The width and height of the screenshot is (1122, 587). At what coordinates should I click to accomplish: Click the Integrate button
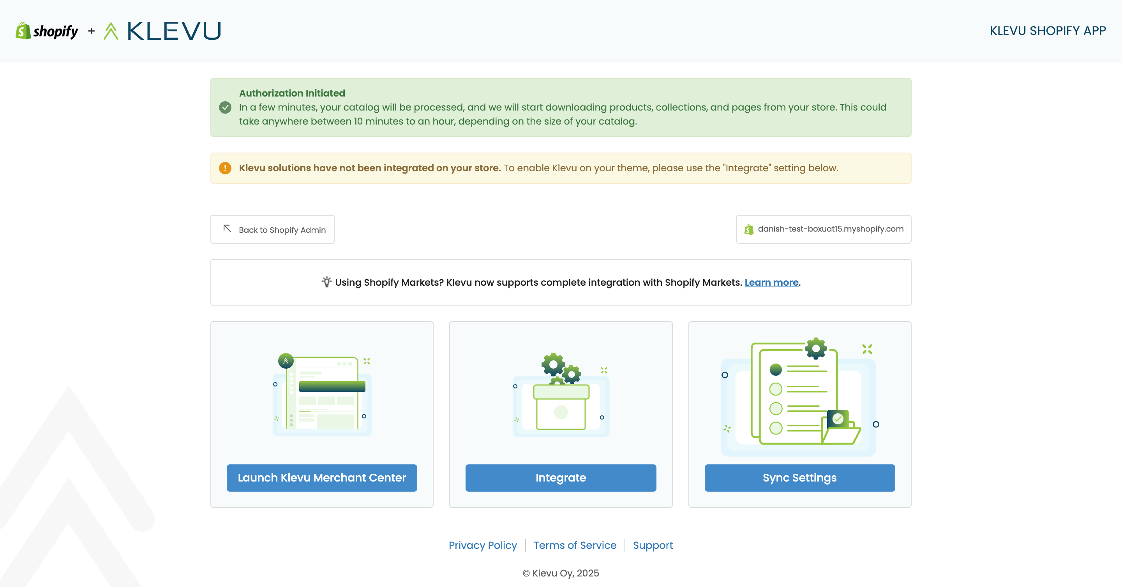coord(561,478)
